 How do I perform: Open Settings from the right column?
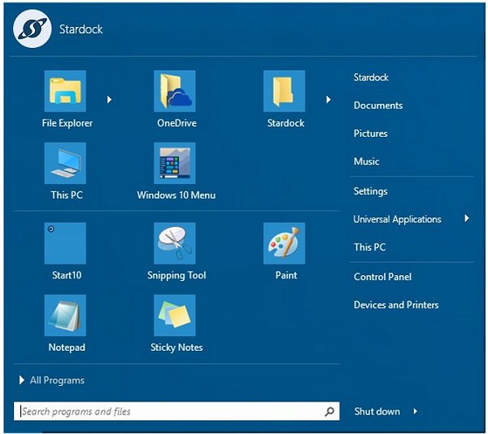tap(370, 191)
